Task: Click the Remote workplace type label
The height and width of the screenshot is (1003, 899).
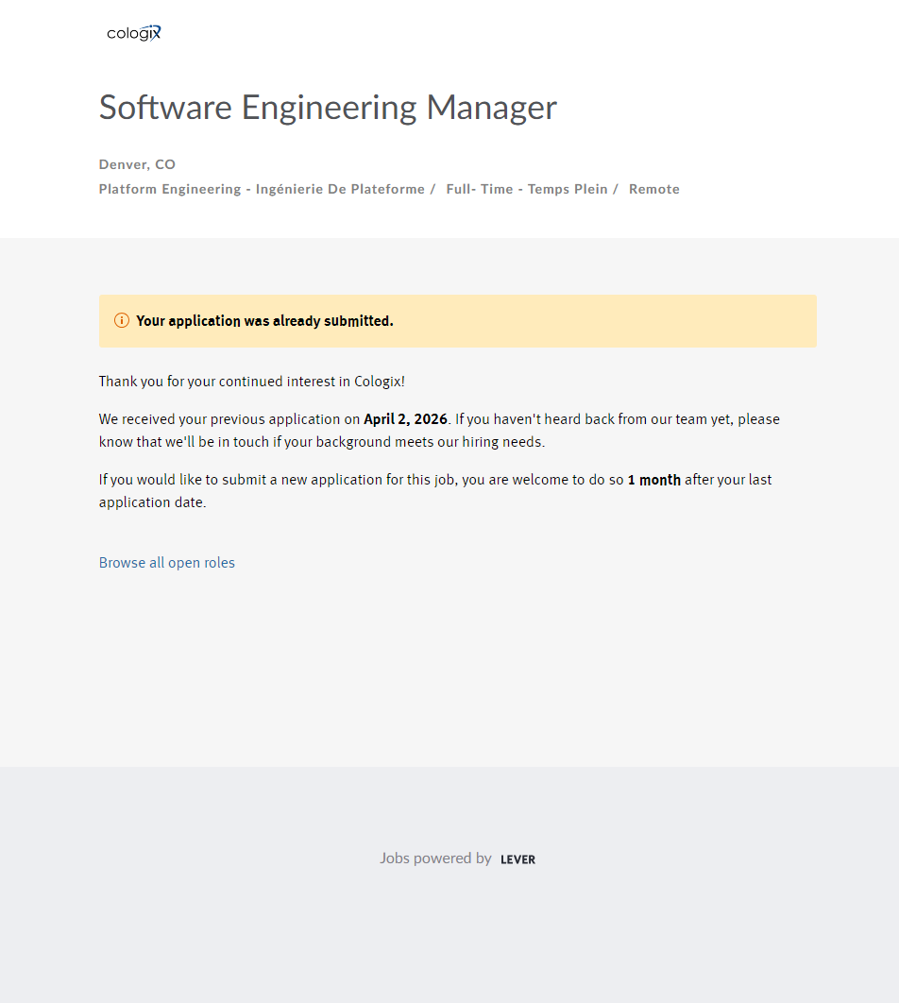Action: 653,189
